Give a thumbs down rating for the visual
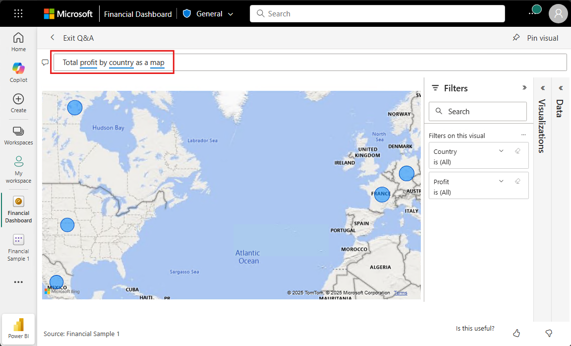The height and width of the screenshot is (346, 571). pos(548,333)
